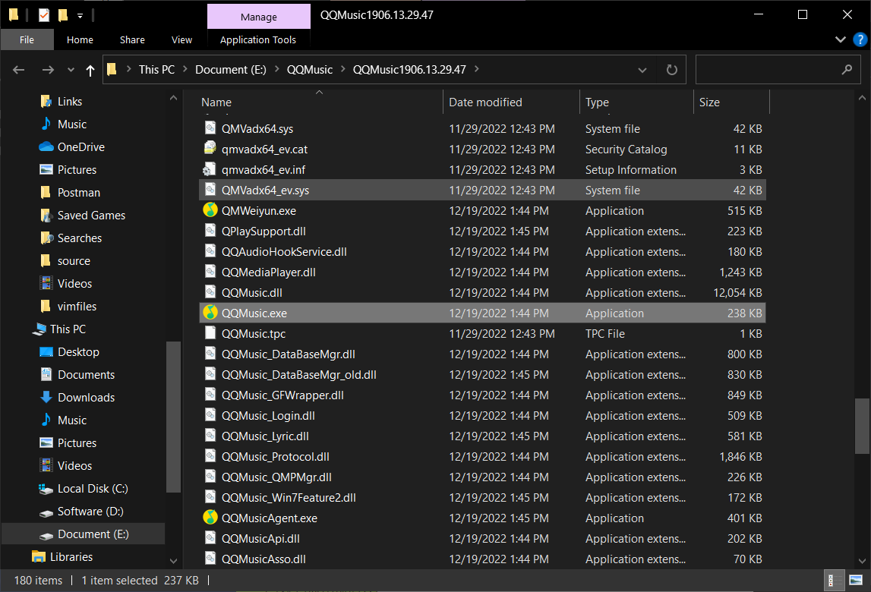Sort by the Name column header

pos(321,102)
